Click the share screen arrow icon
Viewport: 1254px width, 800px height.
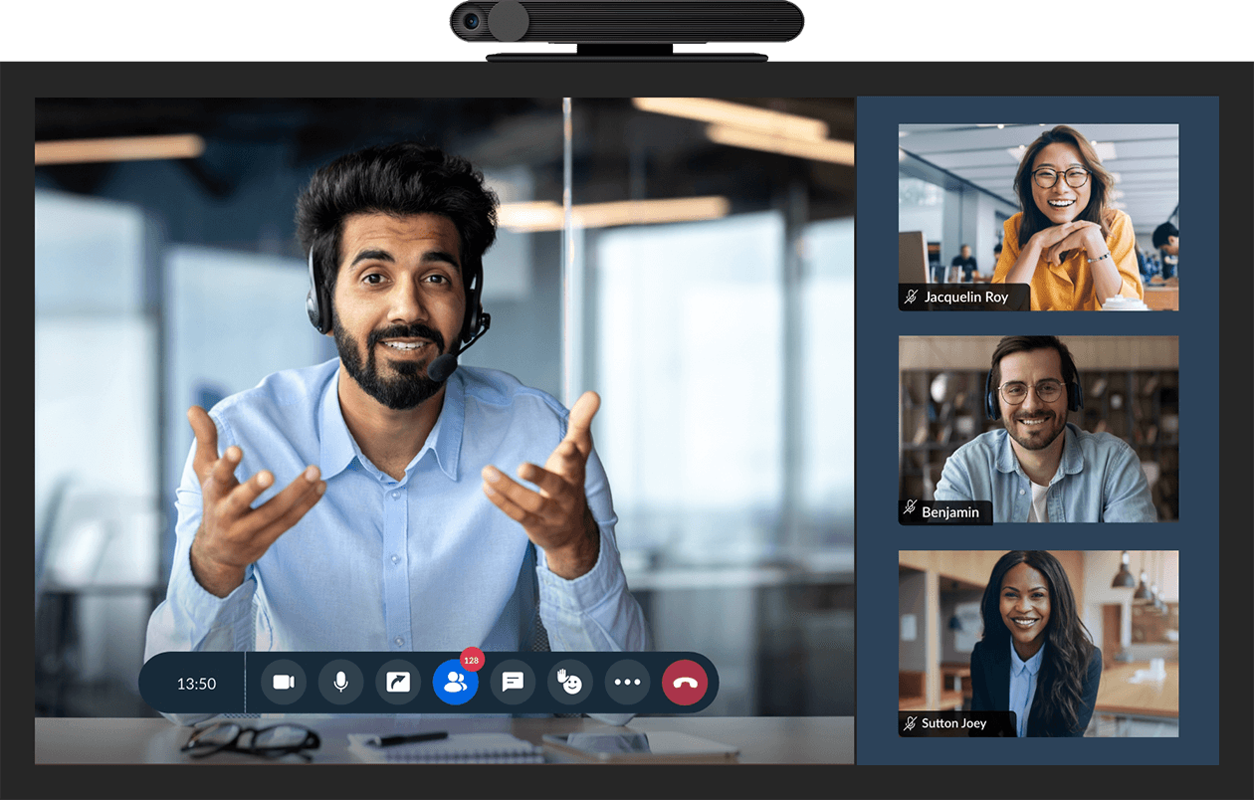398,683
